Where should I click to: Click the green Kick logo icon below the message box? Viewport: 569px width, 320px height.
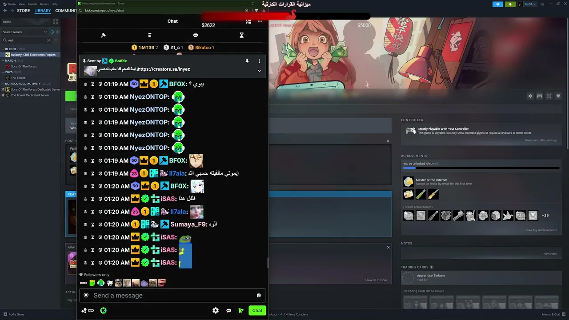pos(103,311)
